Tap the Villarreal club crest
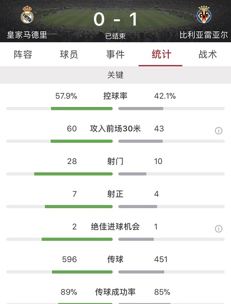 tap(204, 14)
